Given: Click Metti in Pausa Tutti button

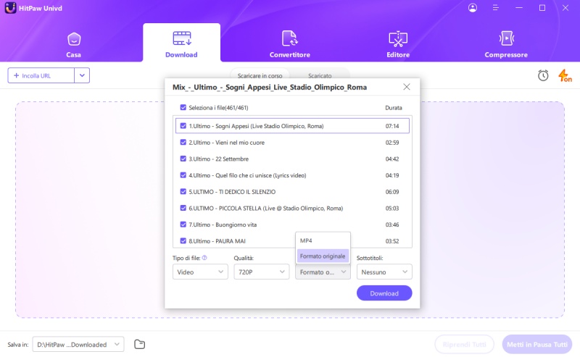Looking at the screenshot, I should click(x=537, y=345).
